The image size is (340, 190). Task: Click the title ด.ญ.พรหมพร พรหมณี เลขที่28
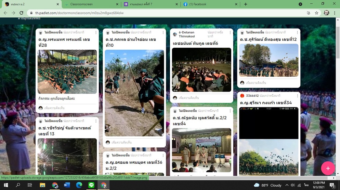pyautogui.click(x=64, y=42)
